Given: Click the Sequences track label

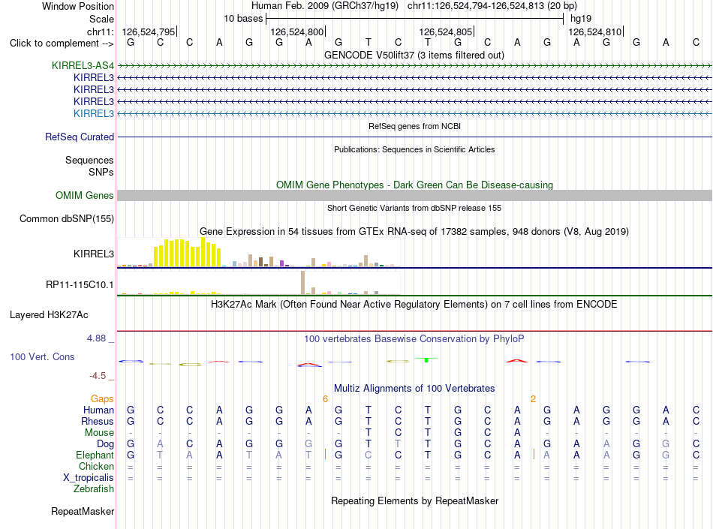Looking at the screenshot, I should [89, 160].
